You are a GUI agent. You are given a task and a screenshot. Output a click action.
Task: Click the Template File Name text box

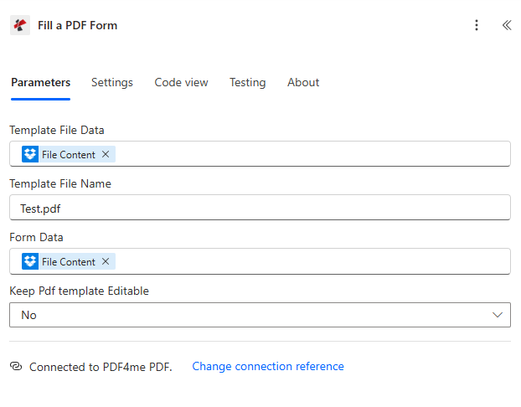pyautogui.click(x=260, y=208)
